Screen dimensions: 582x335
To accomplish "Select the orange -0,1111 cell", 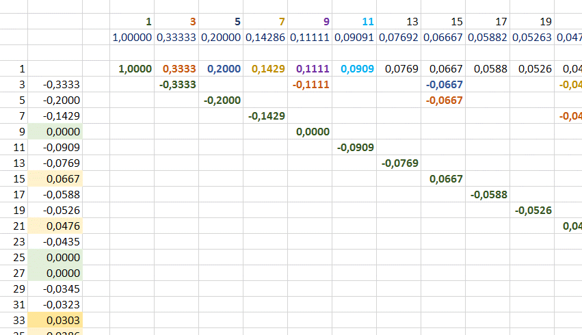I will (x=310, y=84).
